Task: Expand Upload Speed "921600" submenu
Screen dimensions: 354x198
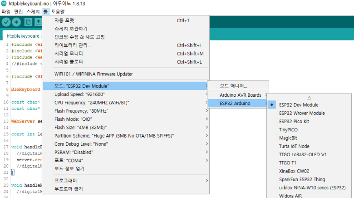Action: tap(126, 94)
